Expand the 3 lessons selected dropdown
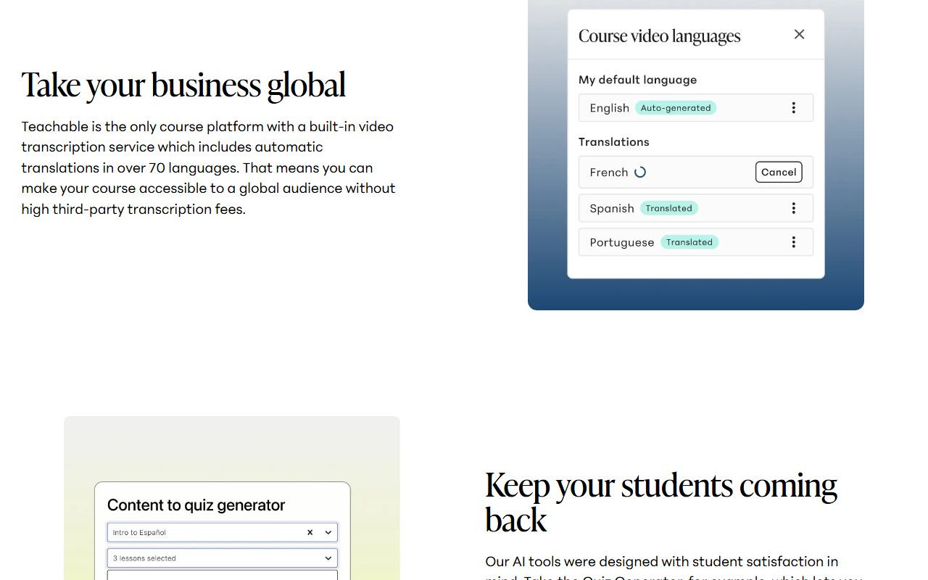Viewport: 928px width, 580px height. 328,558
